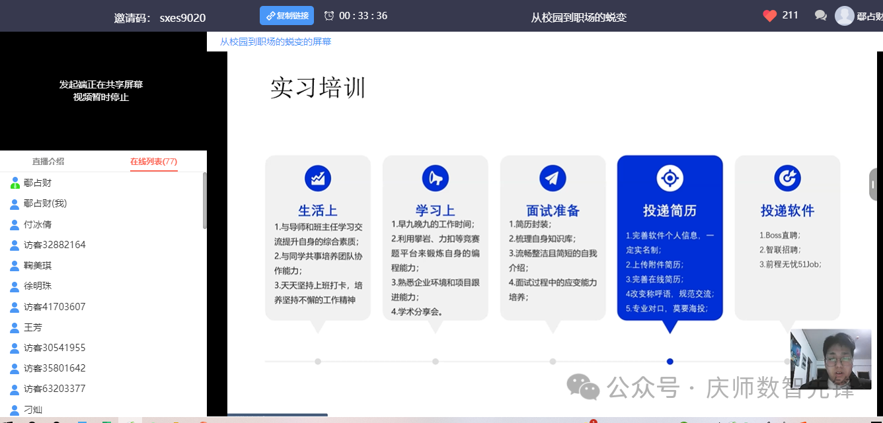The image size is (883, 423).
Task: Click the timer clock icon
Action: tap(329, 16)
